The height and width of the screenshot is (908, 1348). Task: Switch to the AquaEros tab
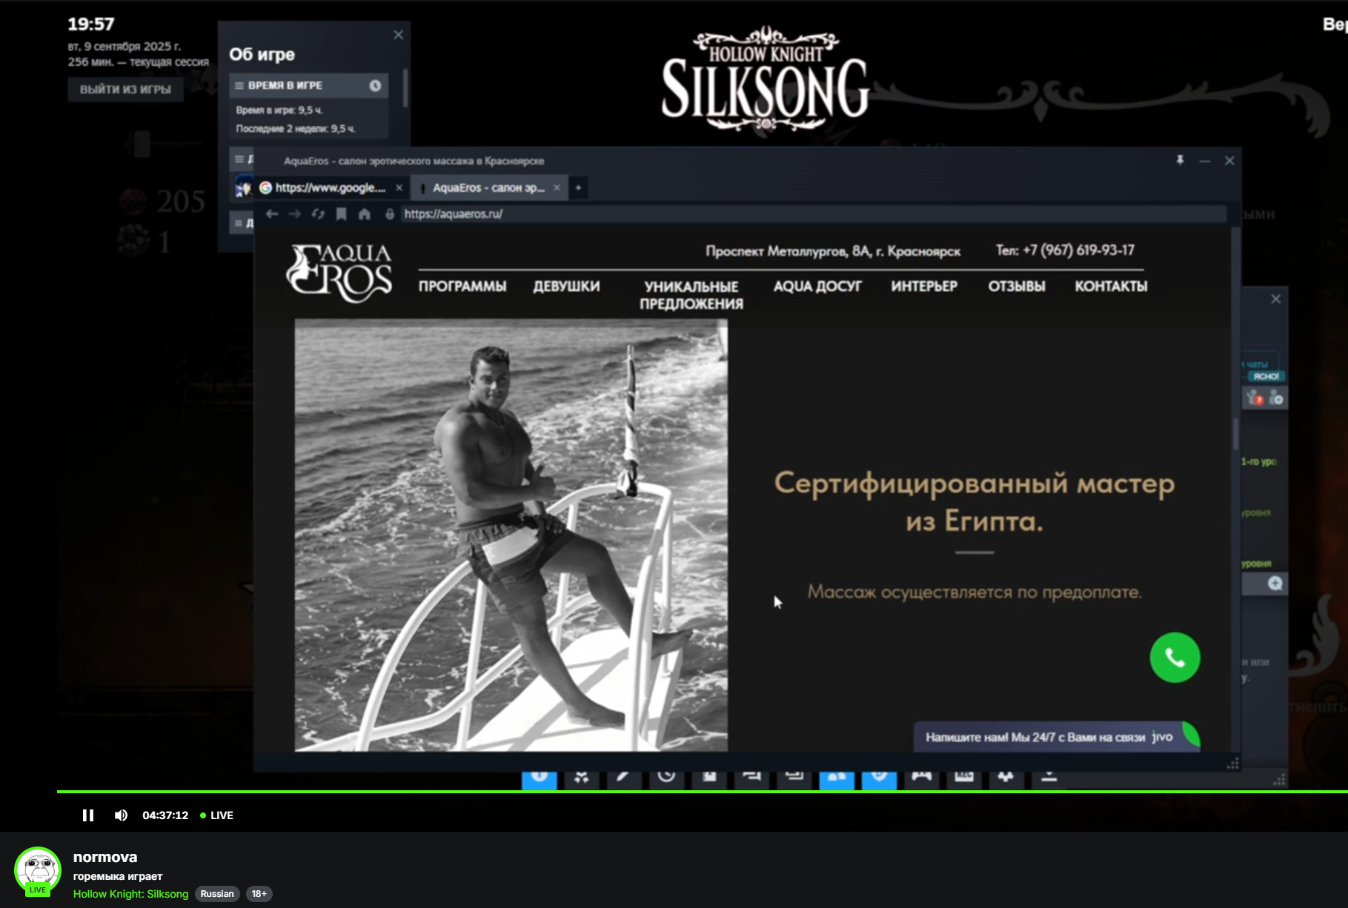coord(488,188)
